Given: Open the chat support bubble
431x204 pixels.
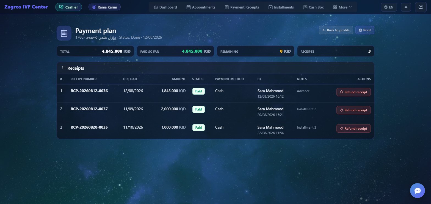Looking at the screenshot, I should 417,191.
